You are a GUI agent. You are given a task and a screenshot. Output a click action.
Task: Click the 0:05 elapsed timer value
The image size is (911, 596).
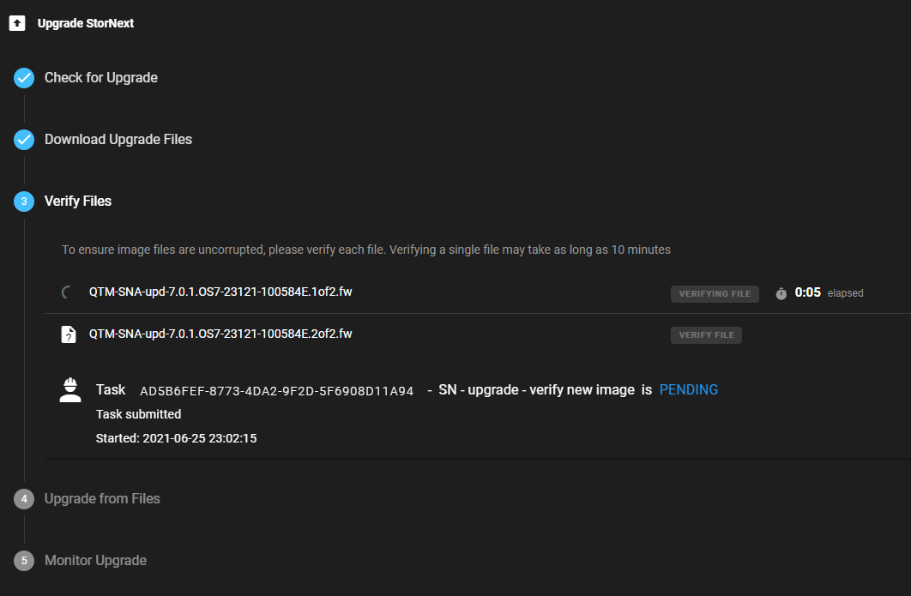point(807,292)
